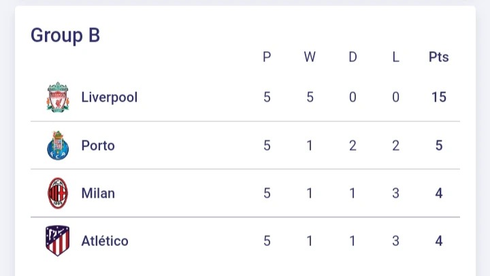Click Milan's 3 losses value

point(395,193)
